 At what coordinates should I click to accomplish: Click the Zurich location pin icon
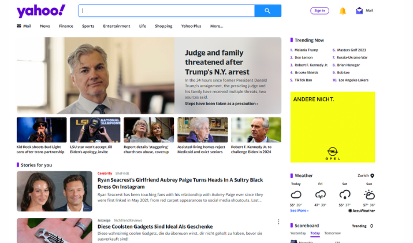[372, 176]
